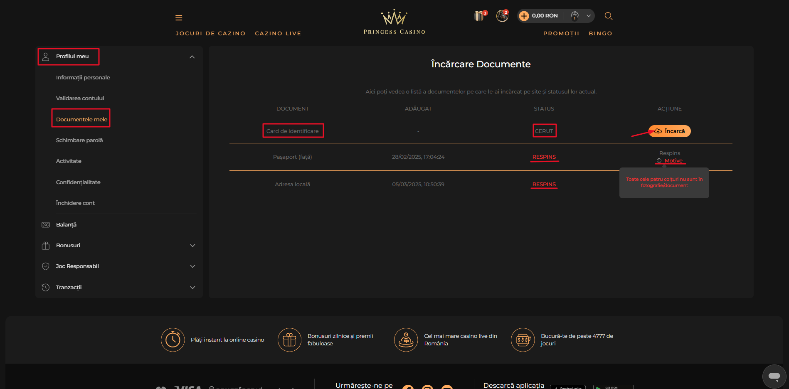Viewport: 789px width, 389px height.
Task: Open the Bingo menu item
Action: (x=600, y=34)
